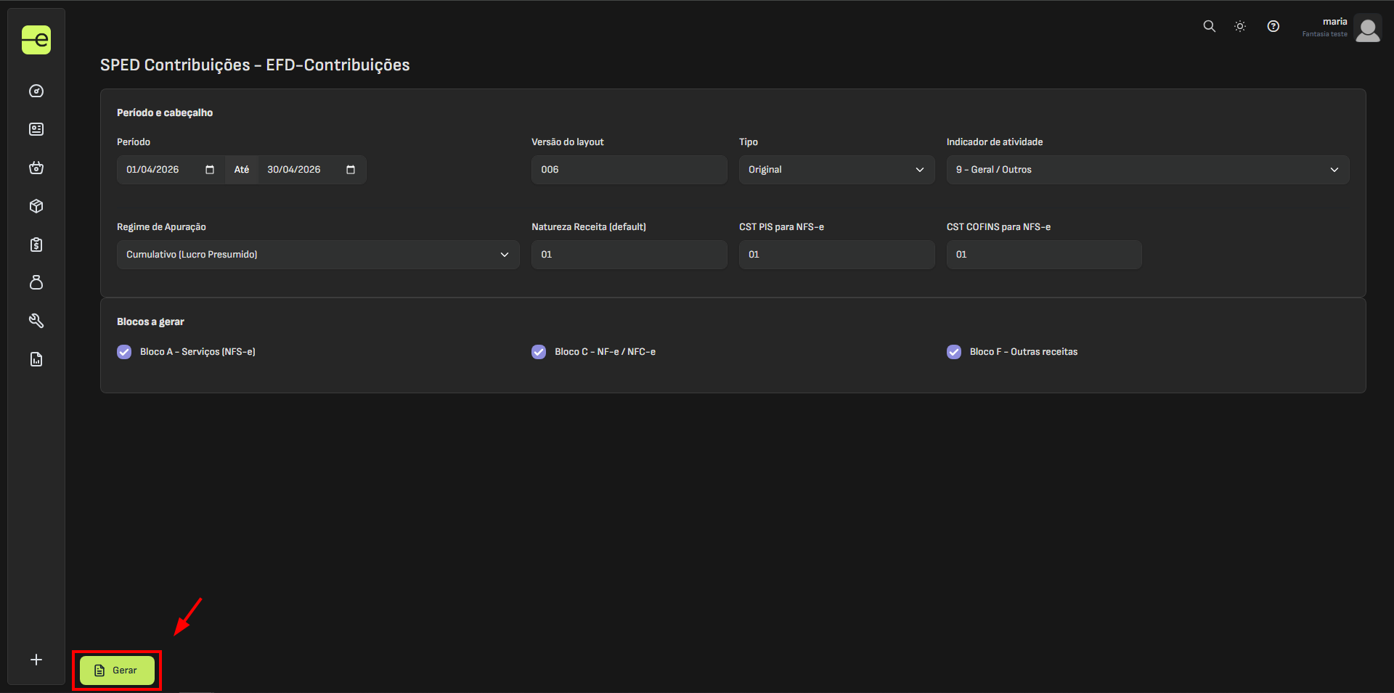Expand the Tipo dropdown showing Original
Viewport: 1394px width, 693px height.
tap(836, 170)
